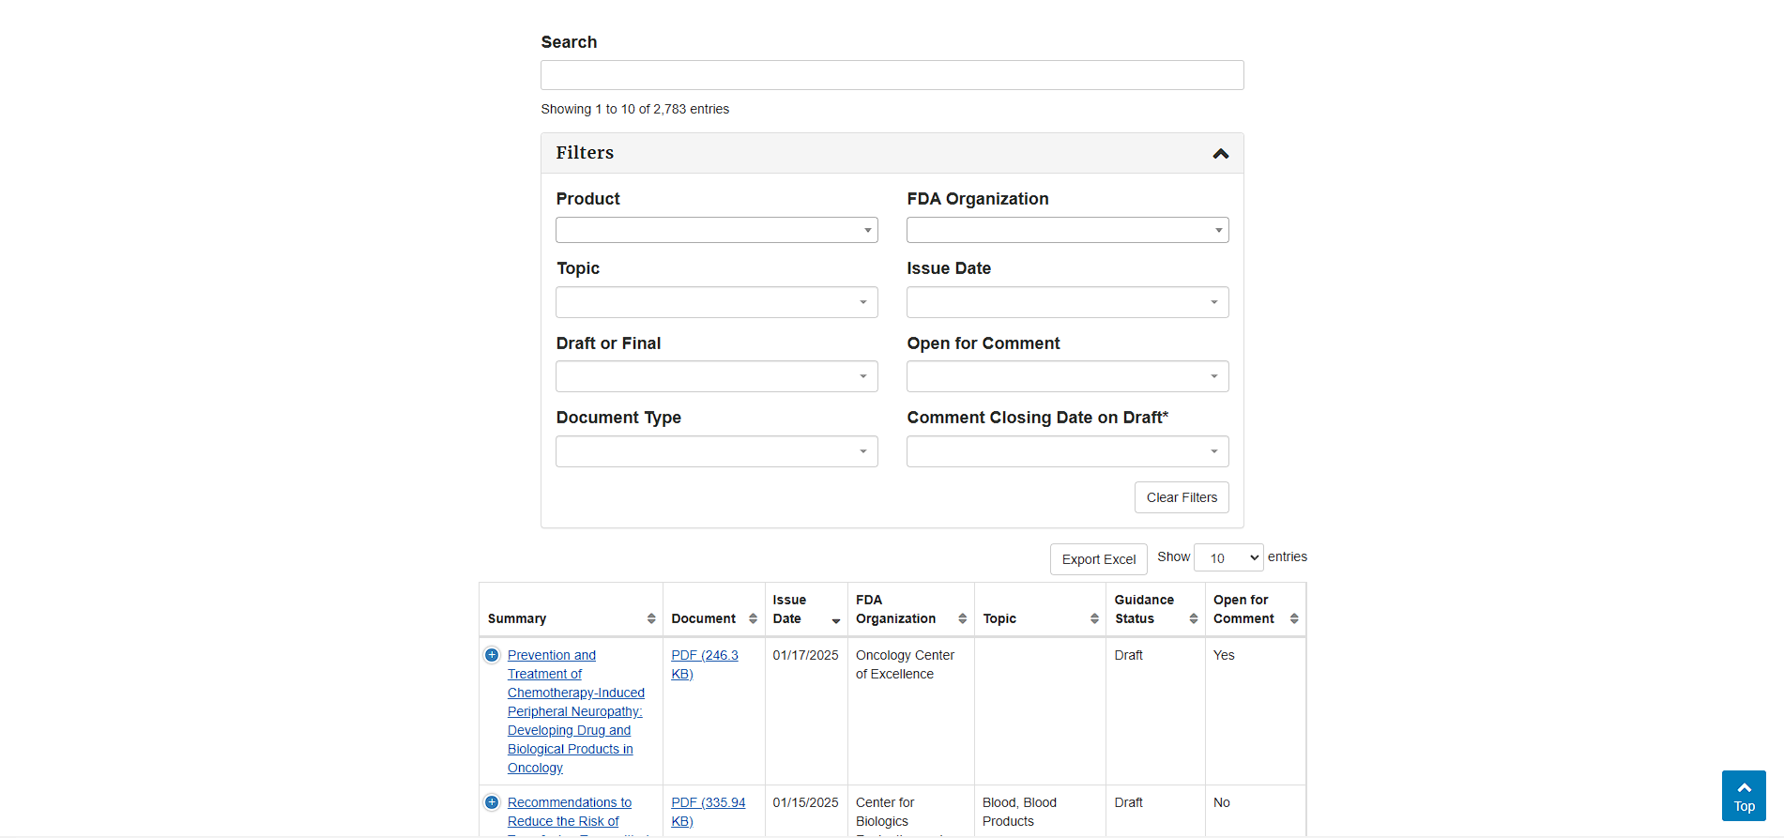Collapse the Filters panel chevron
1784x838 pixels.
tap(1220, 154)
